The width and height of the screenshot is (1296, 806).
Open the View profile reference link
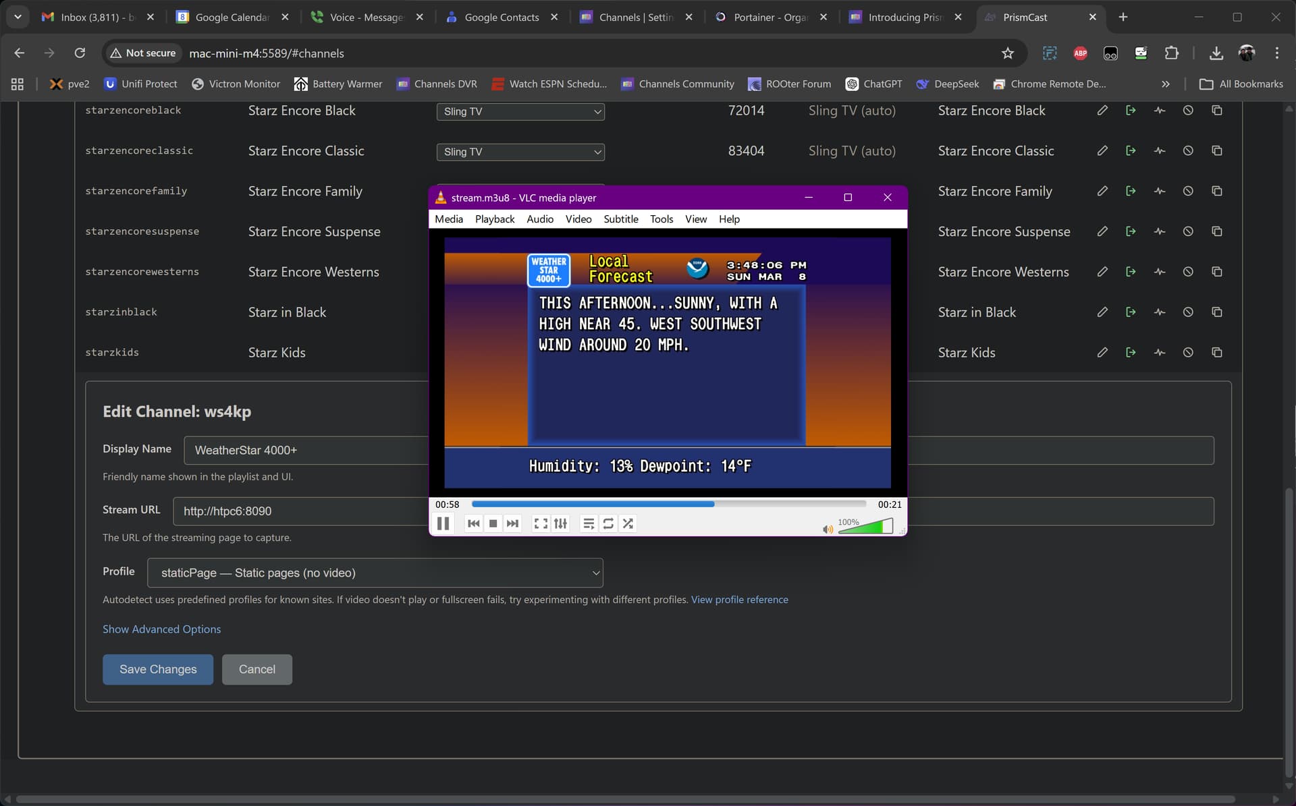click(x=739, y=600)
